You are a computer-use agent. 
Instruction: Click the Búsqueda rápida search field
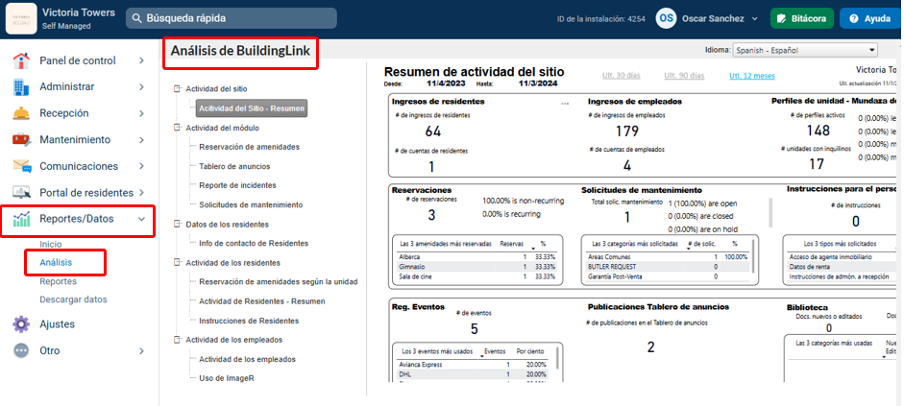click(x=232, y=18)
